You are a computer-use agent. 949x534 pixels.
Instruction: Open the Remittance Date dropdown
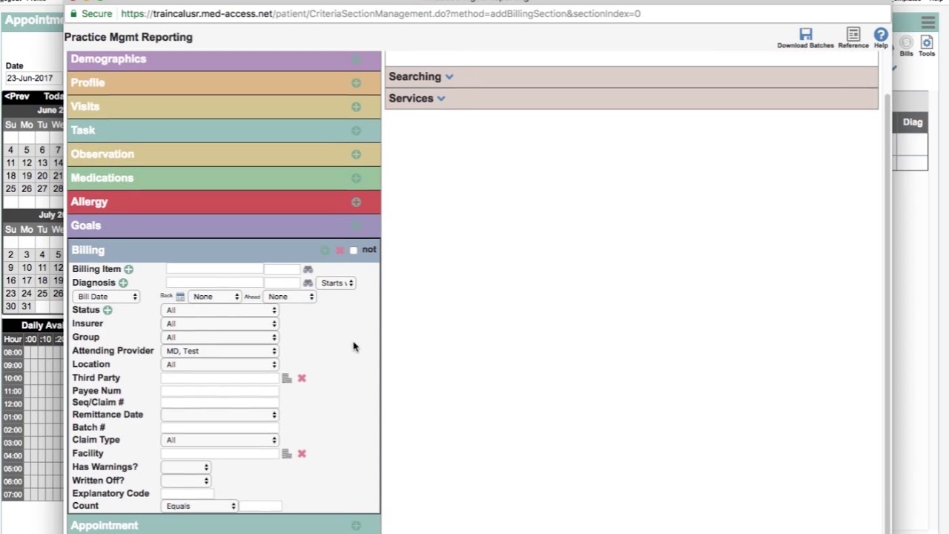tap(219, 415)
